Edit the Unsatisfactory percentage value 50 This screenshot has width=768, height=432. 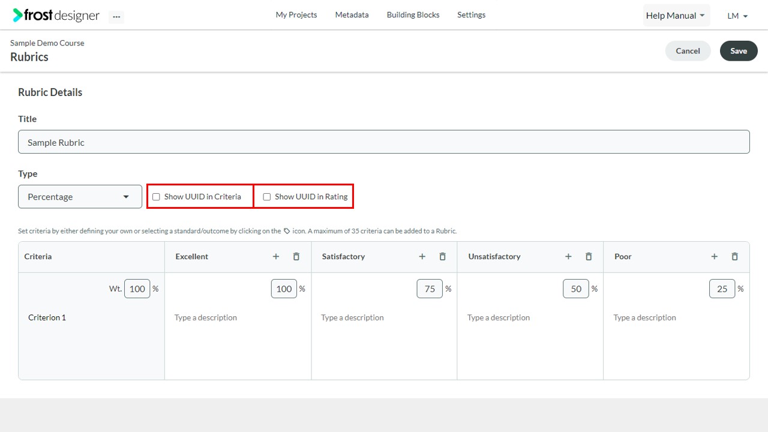[576, 289]
